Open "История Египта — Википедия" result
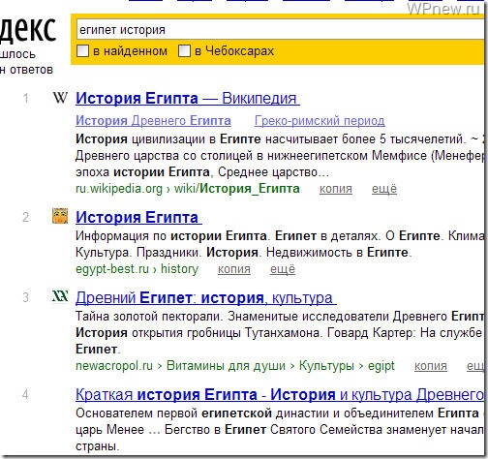 (188, 98)
